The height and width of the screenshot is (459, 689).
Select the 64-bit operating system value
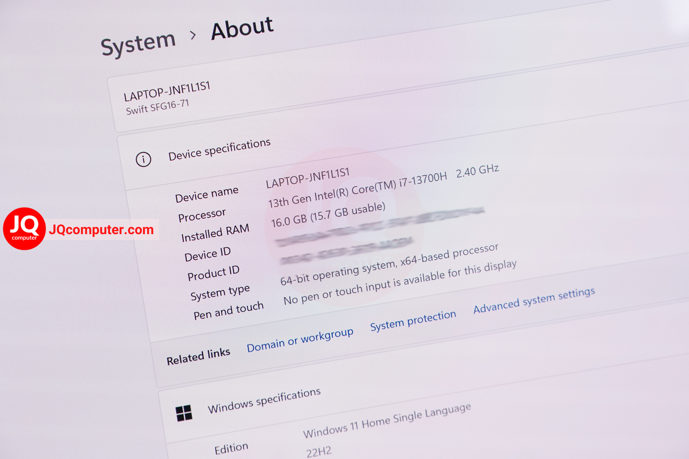click(x=389, y=264)
